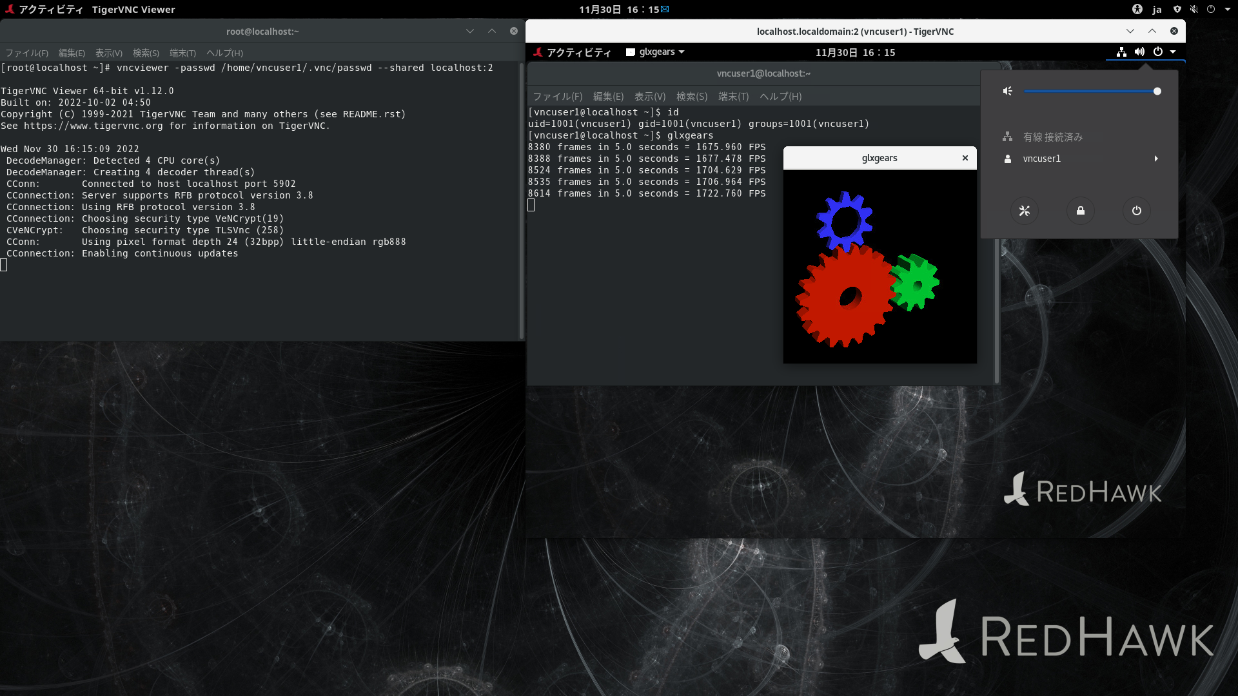Viewport: 1238px width, 696px height.
Task: Set volume slider to maximum handle
Action: click(x=1157, y=92)
